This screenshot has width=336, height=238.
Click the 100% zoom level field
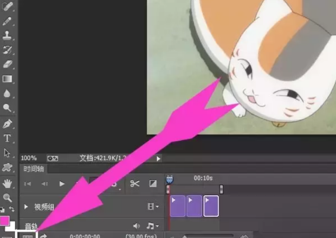[x=29, y=158]
